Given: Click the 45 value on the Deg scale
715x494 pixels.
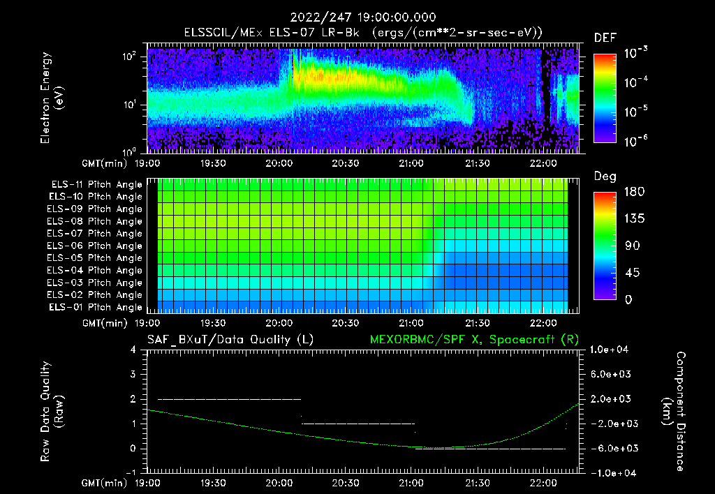Looking at the screenshot, I should pyautogui.click(x=632, y=273).
